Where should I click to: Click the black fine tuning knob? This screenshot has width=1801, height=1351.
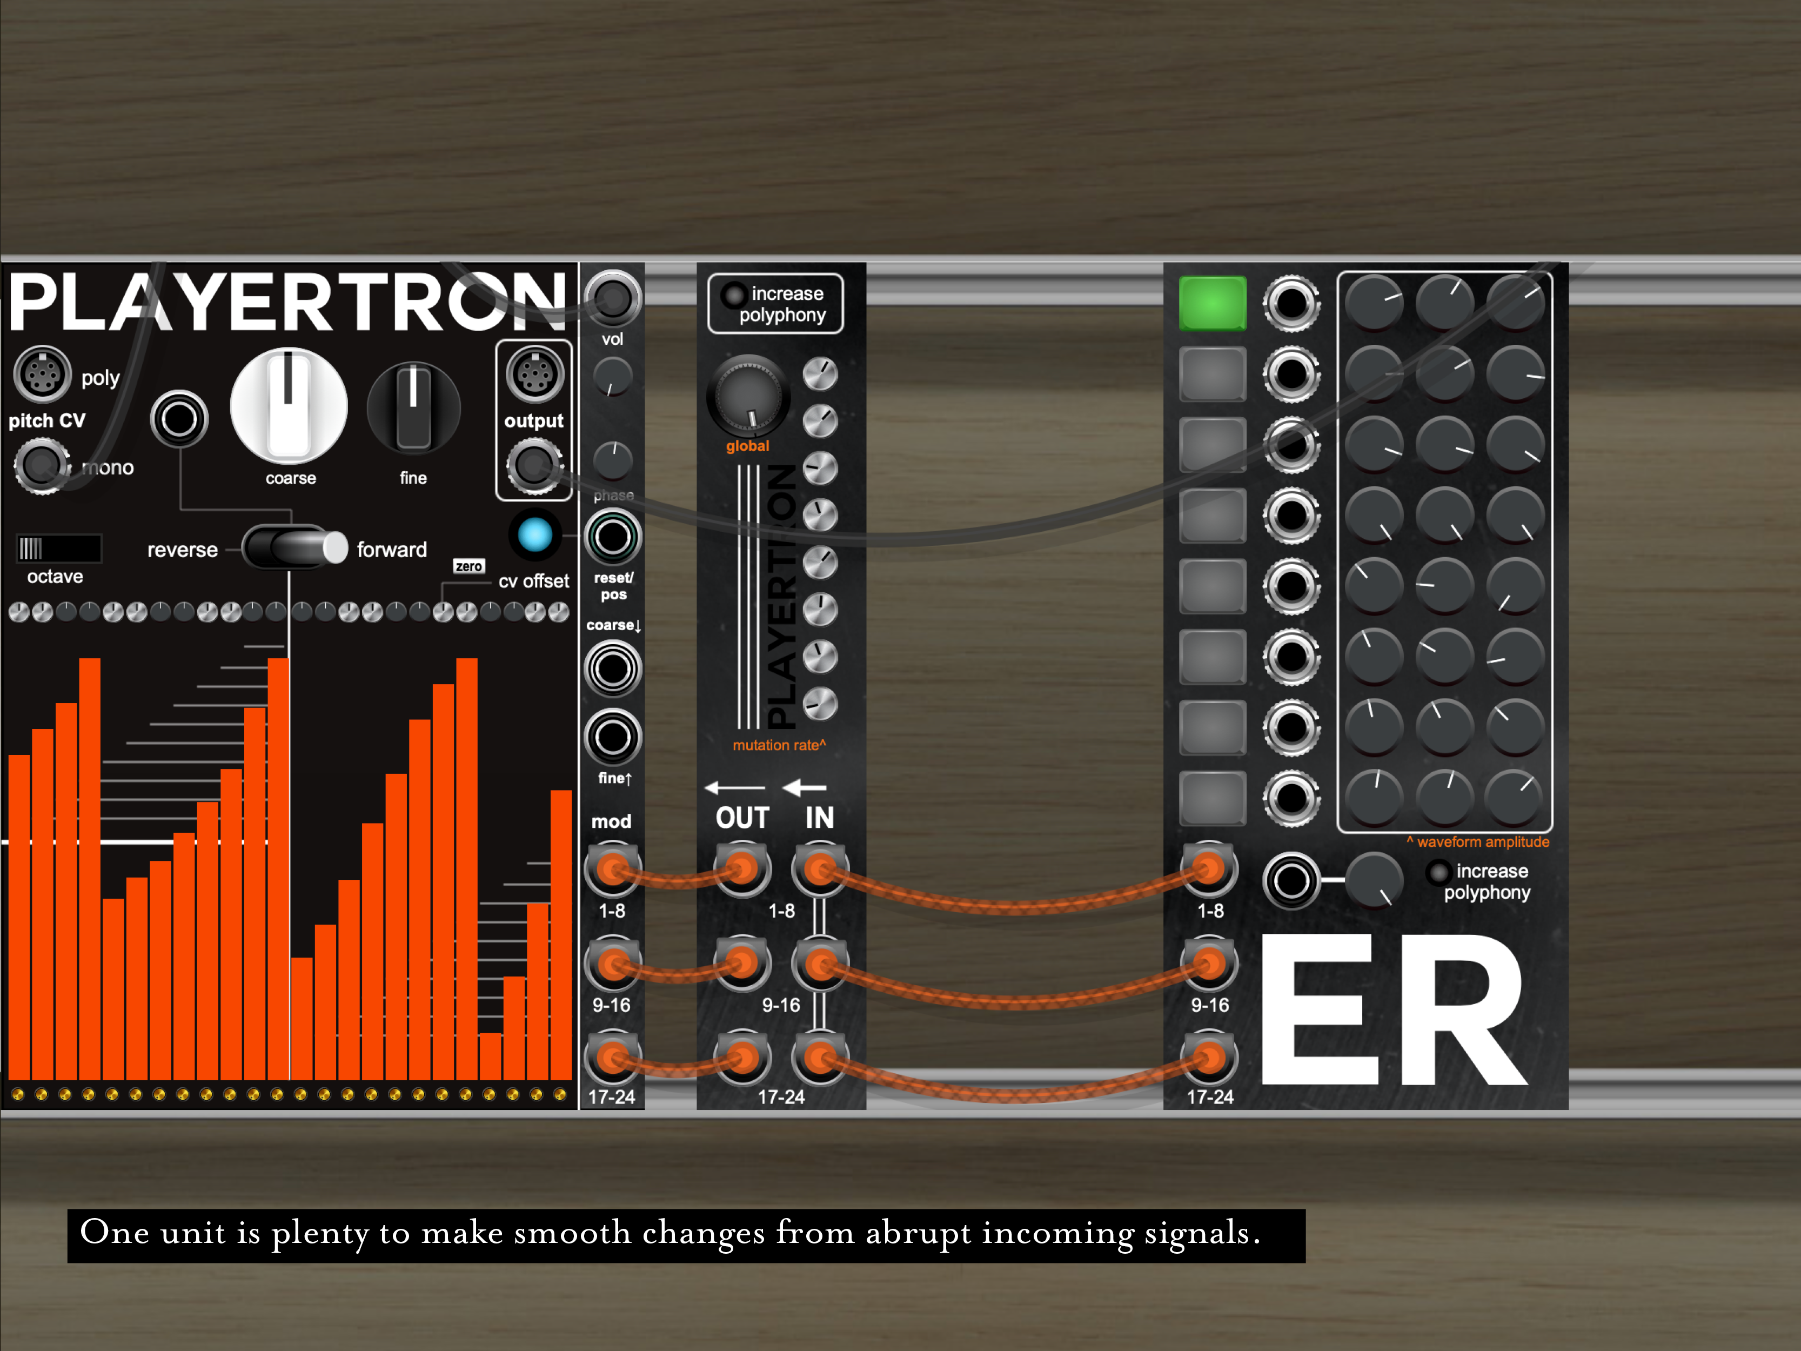click(x=413, y=407)
